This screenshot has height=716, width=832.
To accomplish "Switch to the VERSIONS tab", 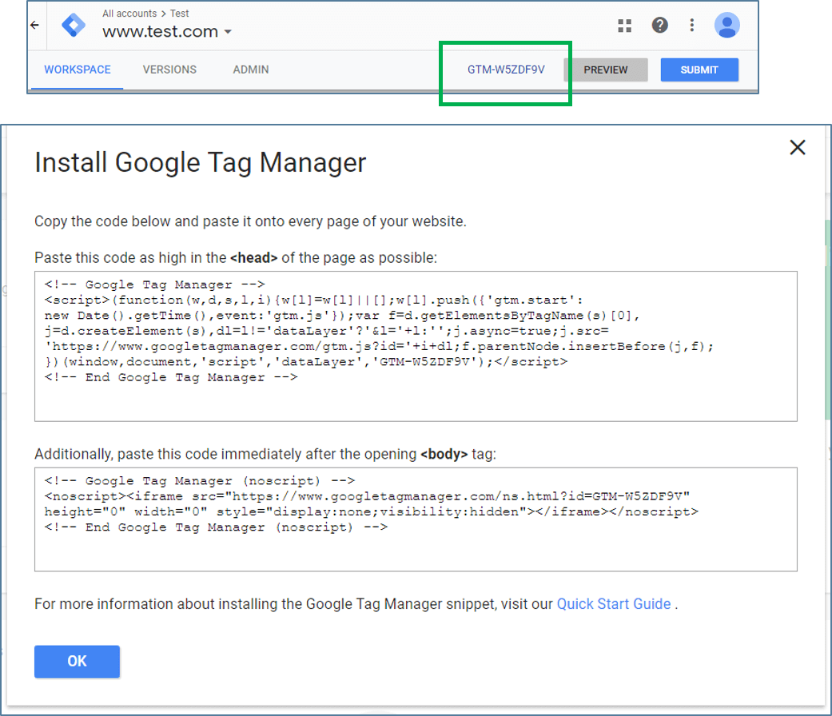I will click(169, 70).
